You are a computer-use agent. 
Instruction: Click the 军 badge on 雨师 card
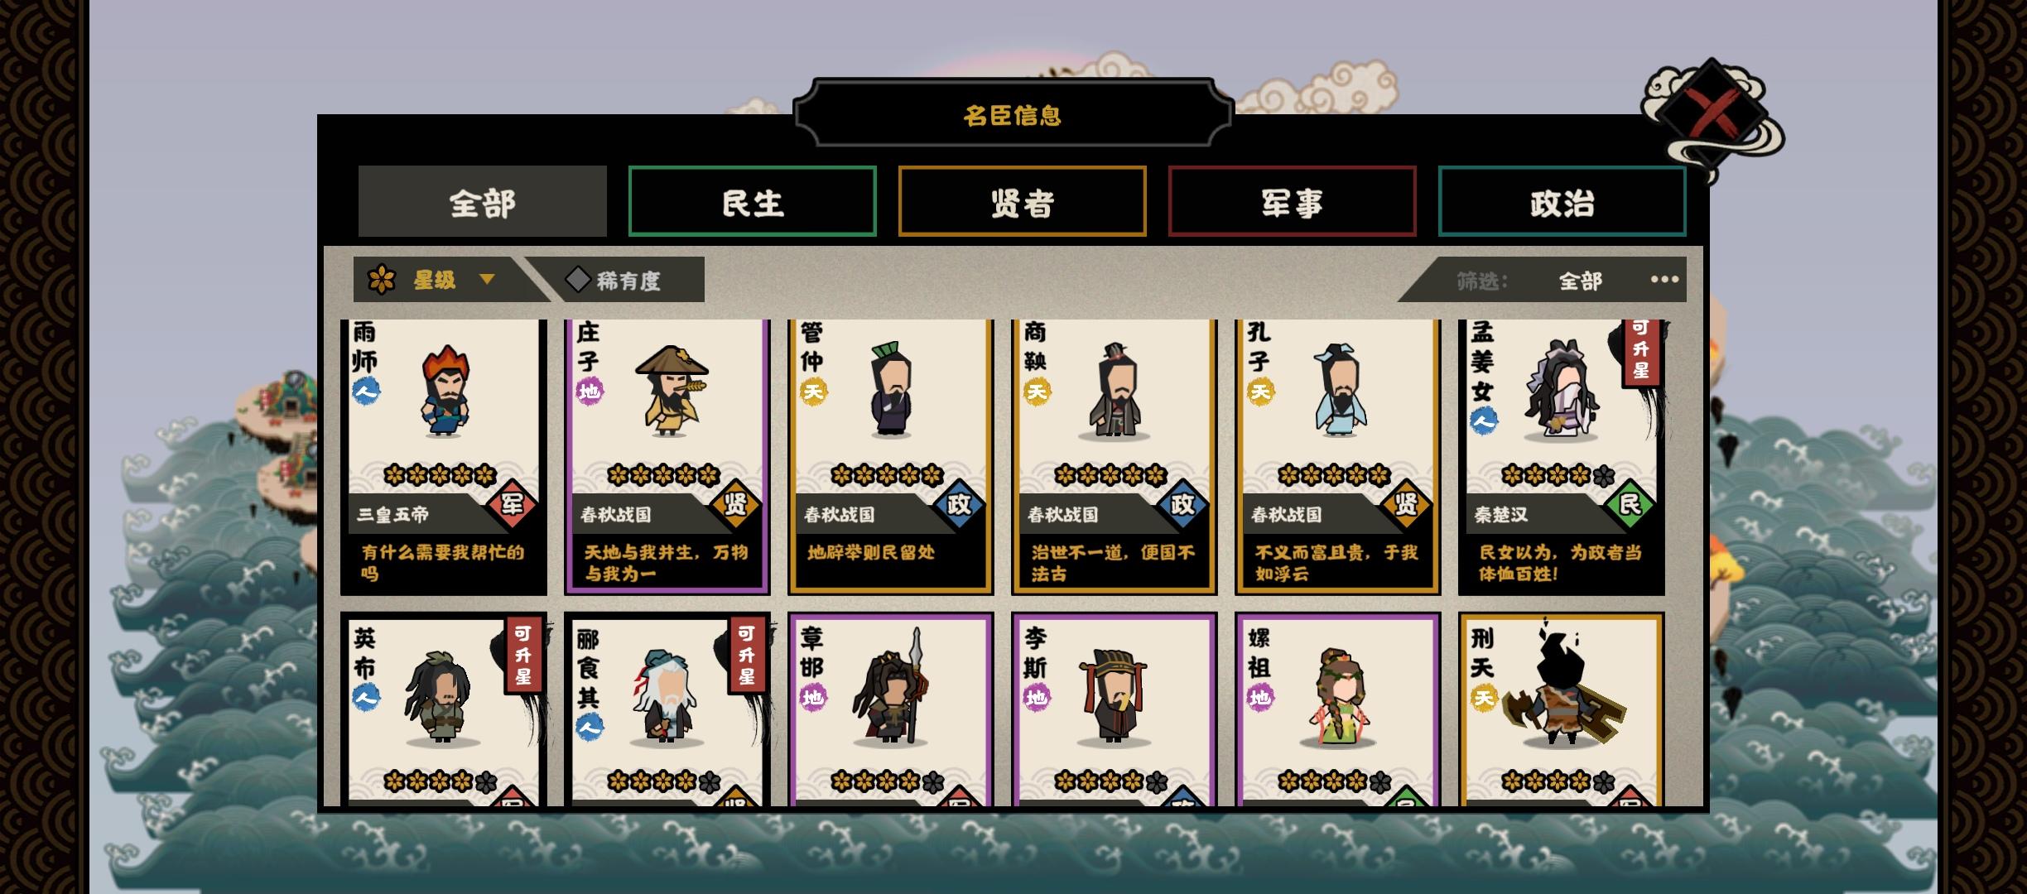coord(512,504)
